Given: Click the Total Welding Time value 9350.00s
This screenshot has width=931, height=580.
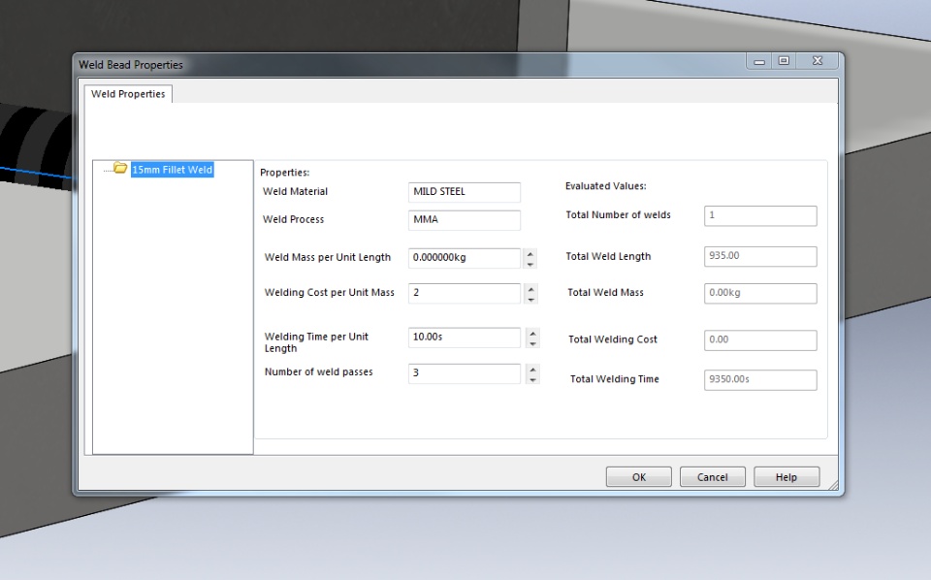Looking at the screenshot, I should coord(760,379).
